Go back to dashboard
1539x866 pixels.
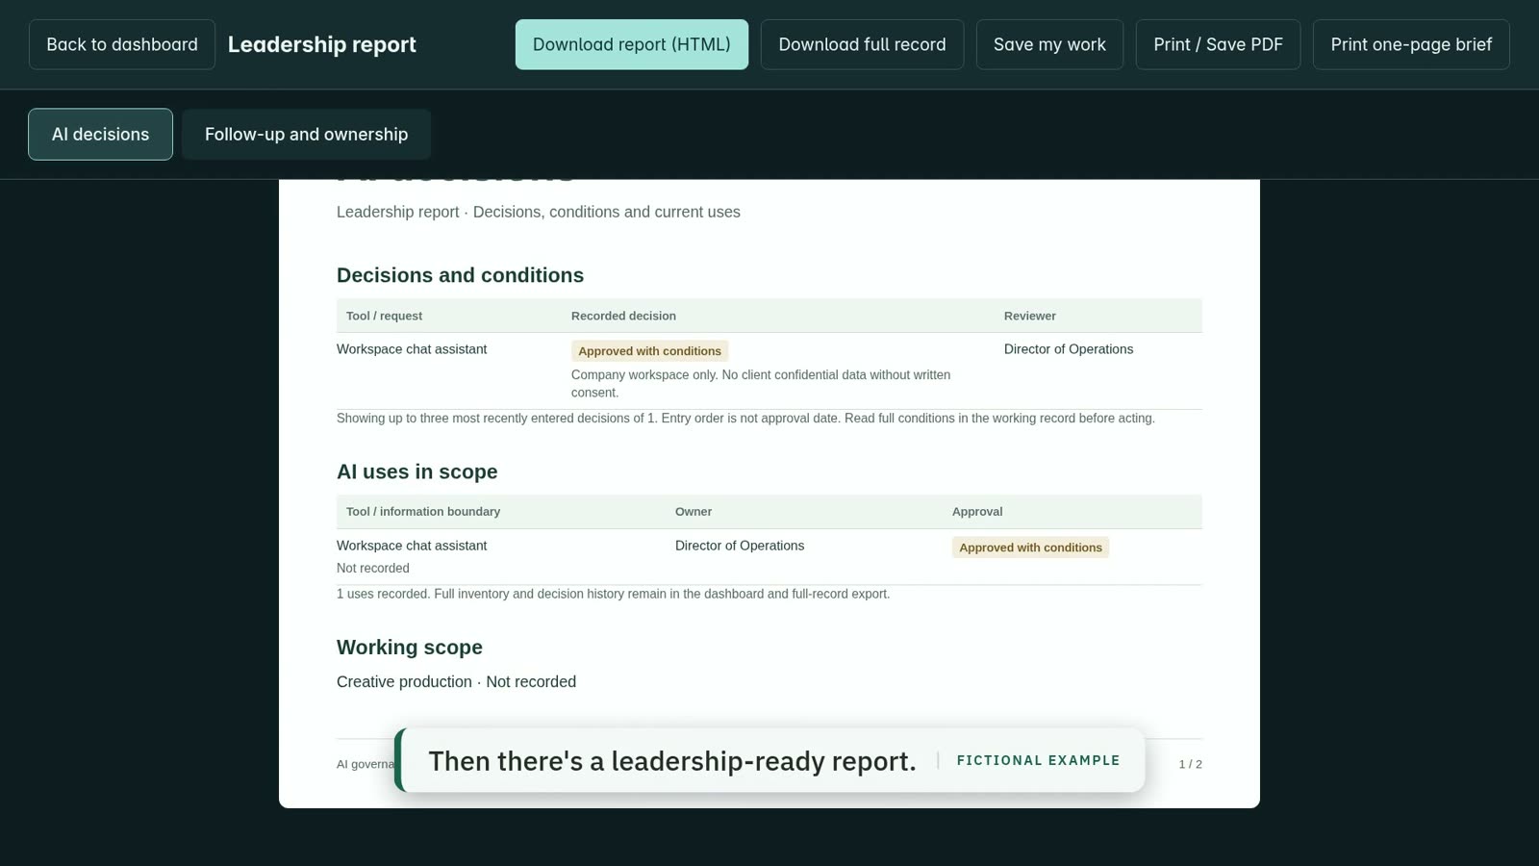click(x=122, y=44)
